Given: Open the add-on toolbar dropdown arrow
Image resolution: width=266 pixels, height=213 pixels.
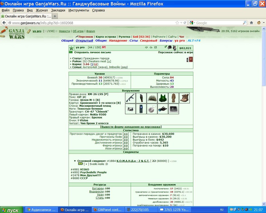Looking at the screenshot, I should click(264, 23).
